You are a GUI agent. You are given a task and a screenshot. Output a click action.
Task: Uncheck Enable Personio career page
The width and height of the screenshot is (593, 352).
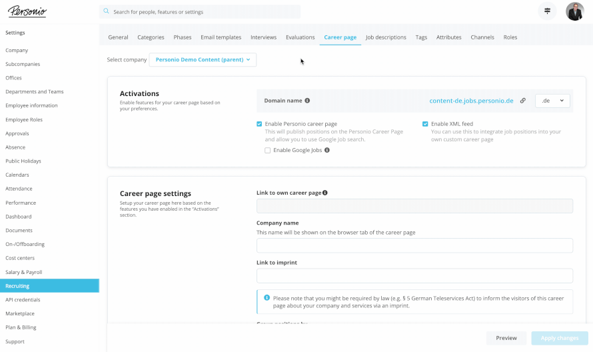tap(259, 124)
